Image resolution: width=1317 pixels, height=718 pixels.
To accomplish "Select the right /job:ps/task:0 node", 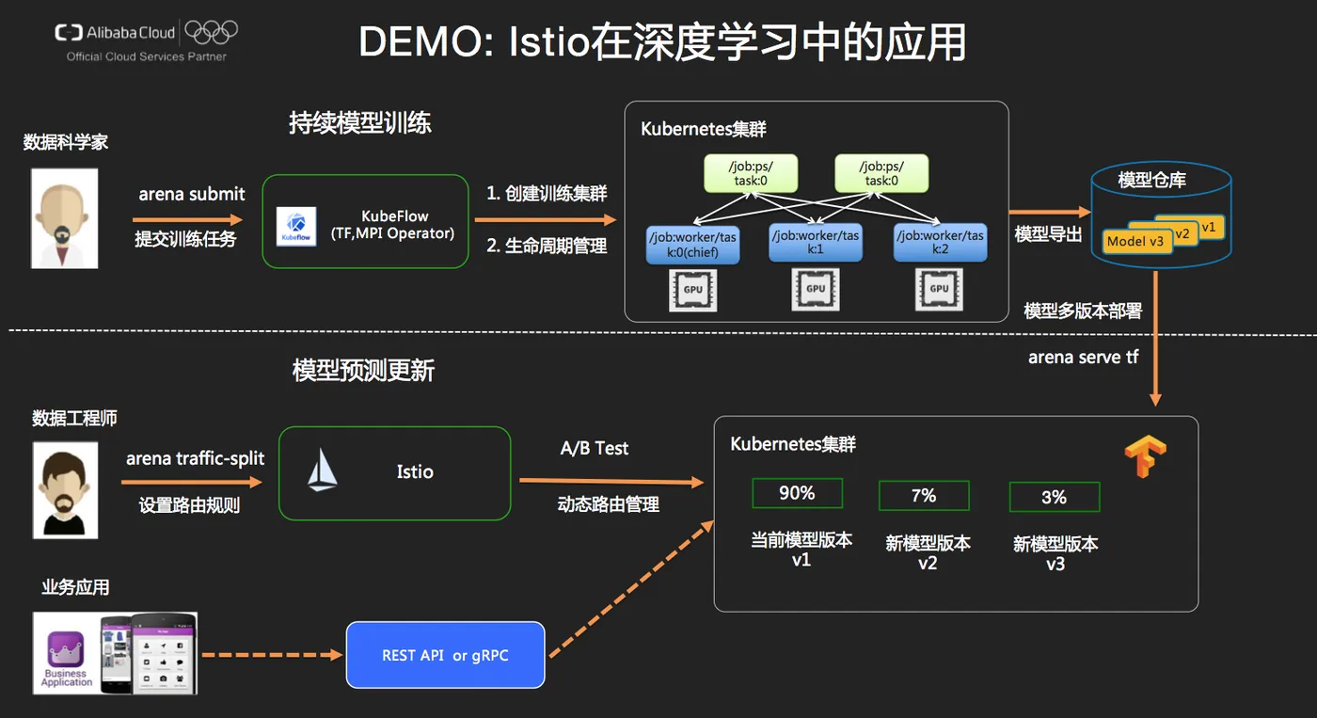I will point(881,174).
